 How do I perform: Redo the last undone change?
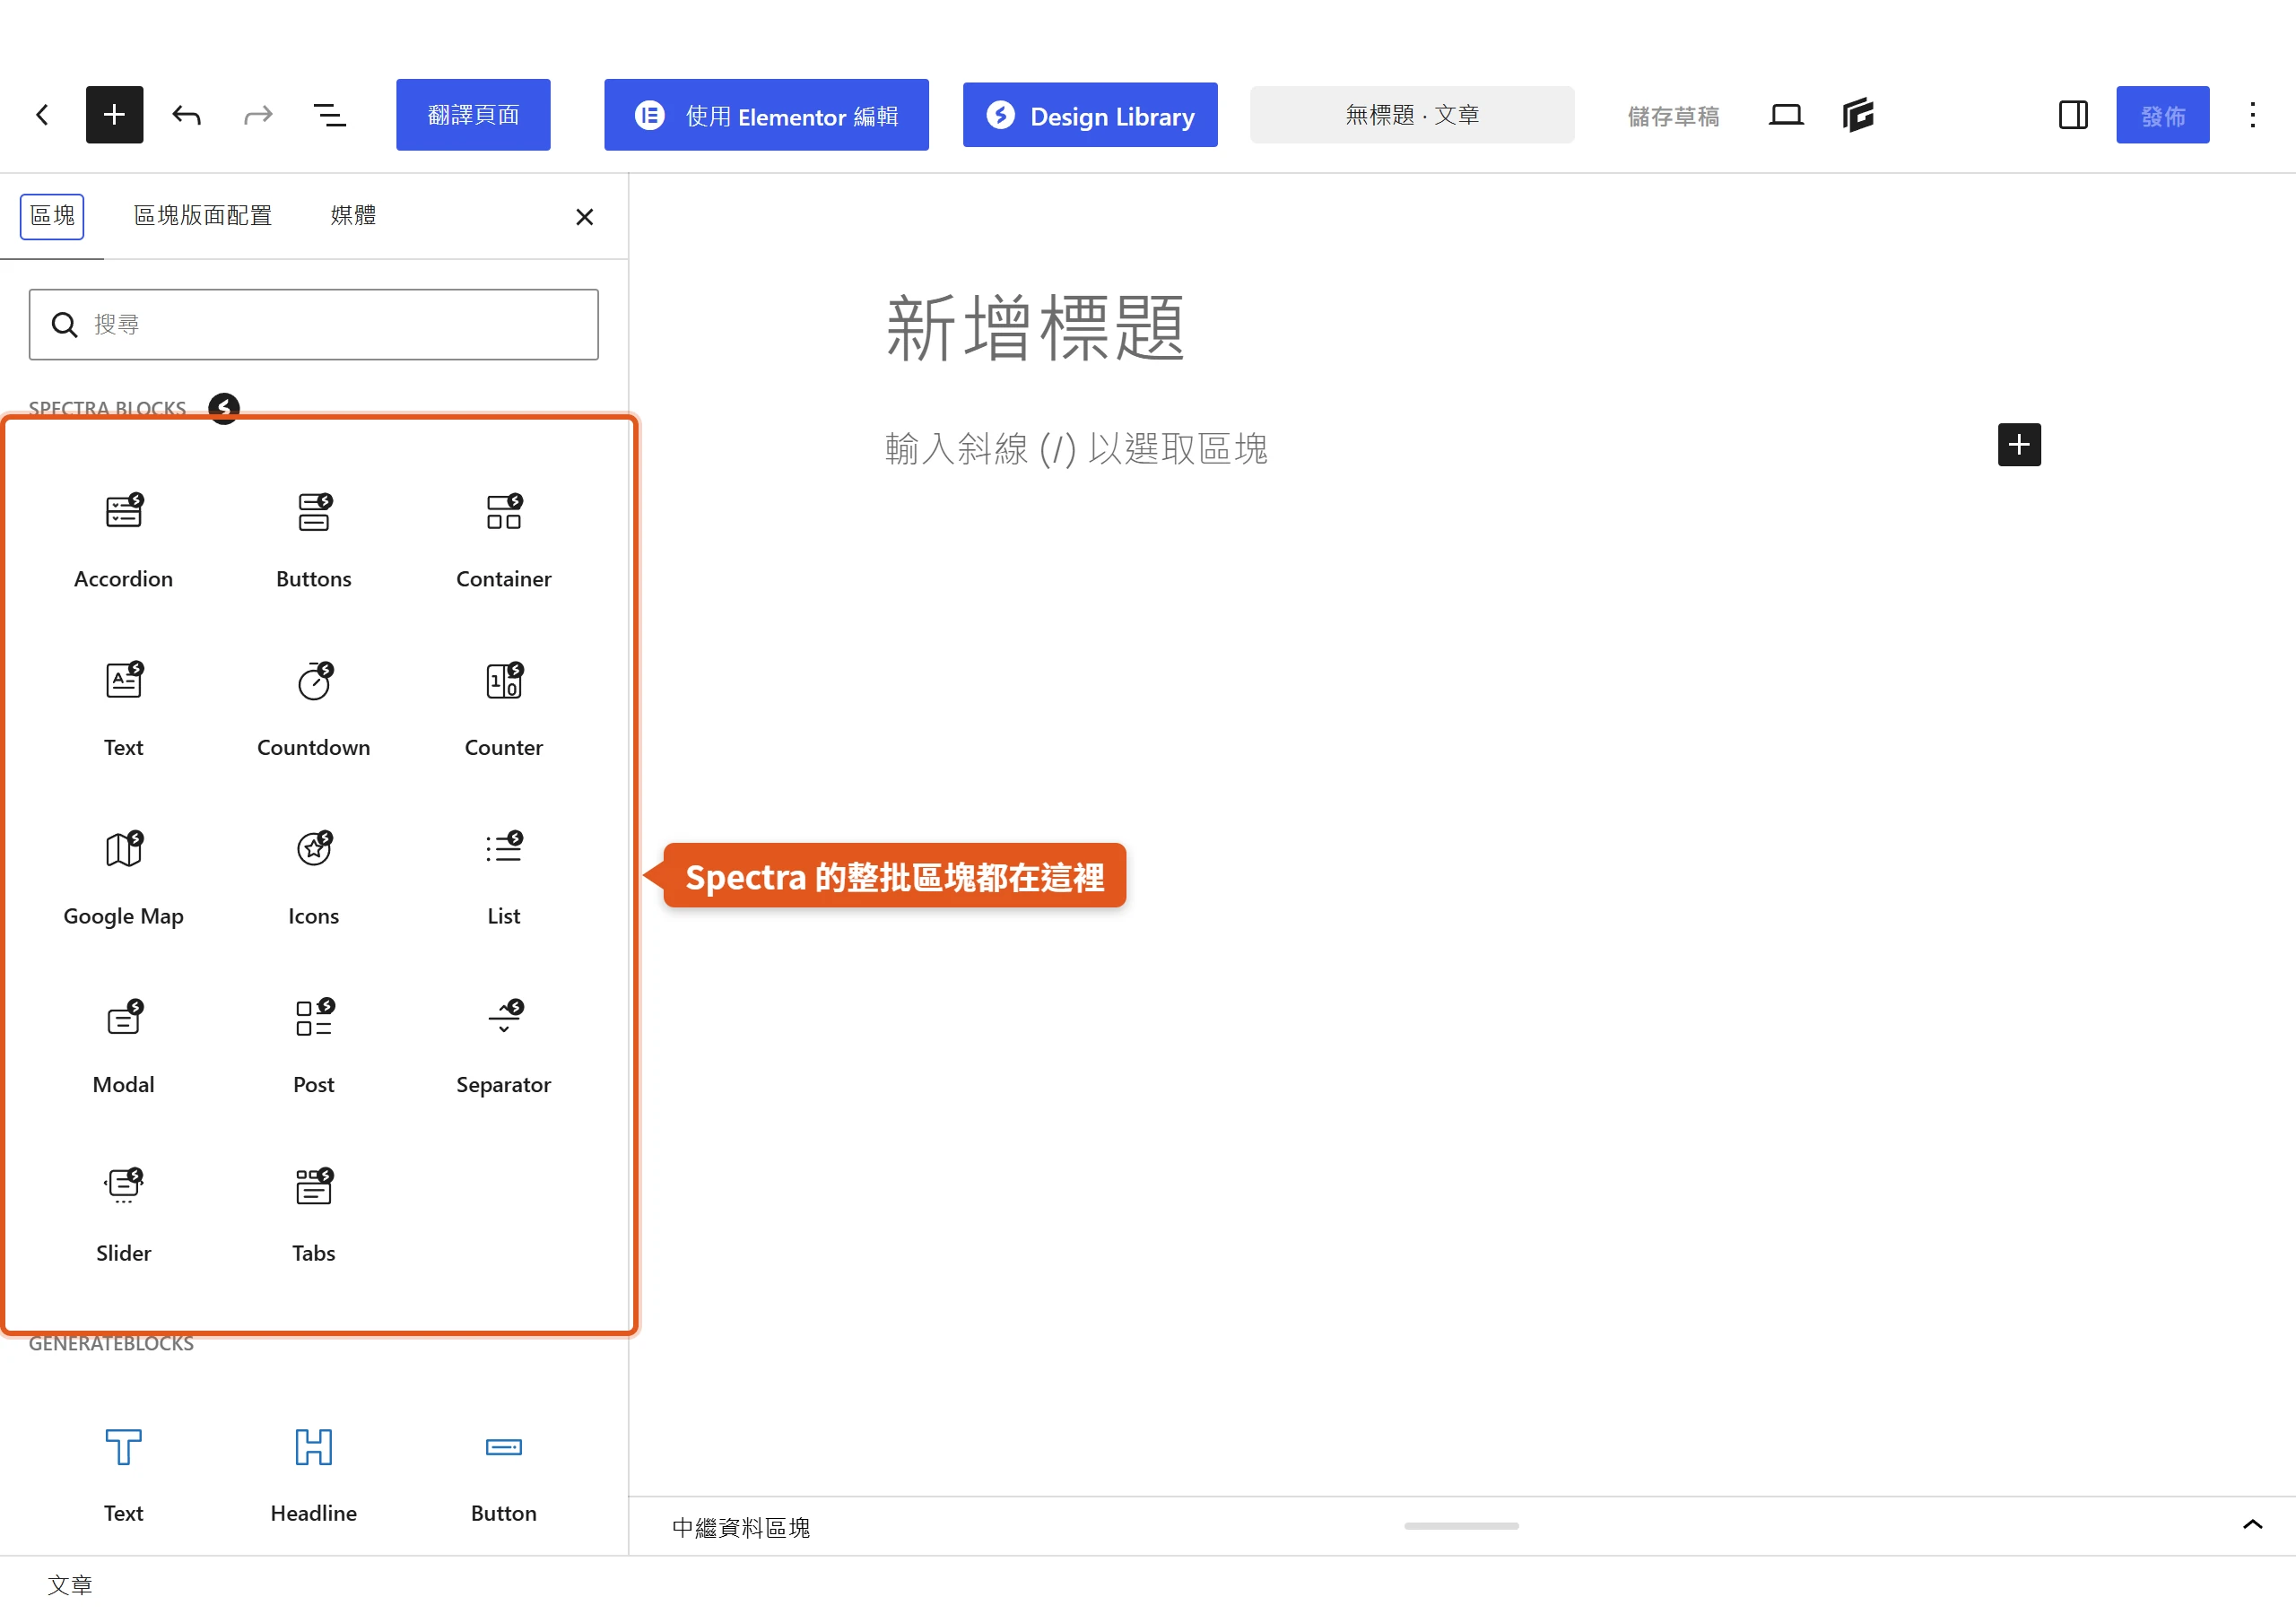[258, 115]
